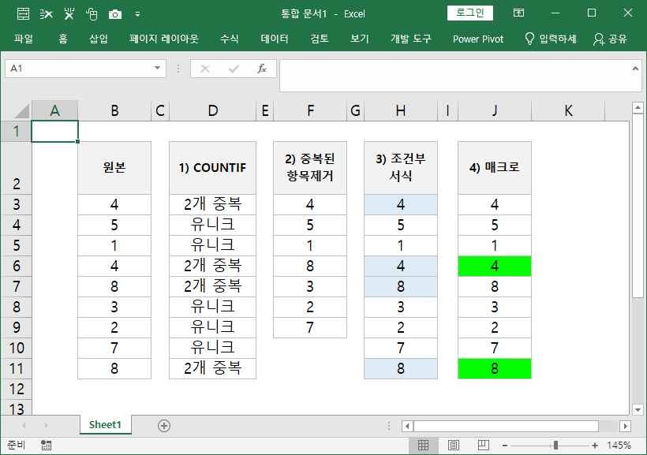647x455 pixels.
Task: Open the 페이지 레이아웃 tab
Action: (164, 39)
